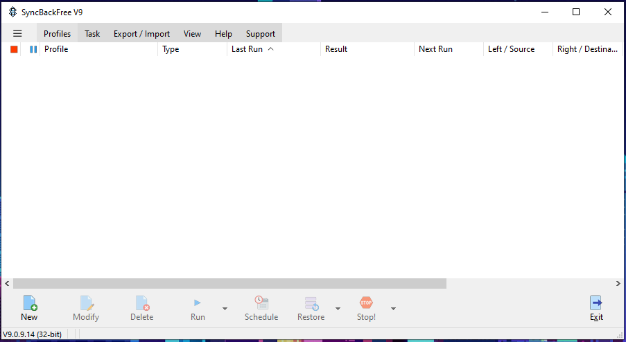Open the Export / Import menu
The image size is (626, 342).
pyautogui.click(x=141, y=33)
